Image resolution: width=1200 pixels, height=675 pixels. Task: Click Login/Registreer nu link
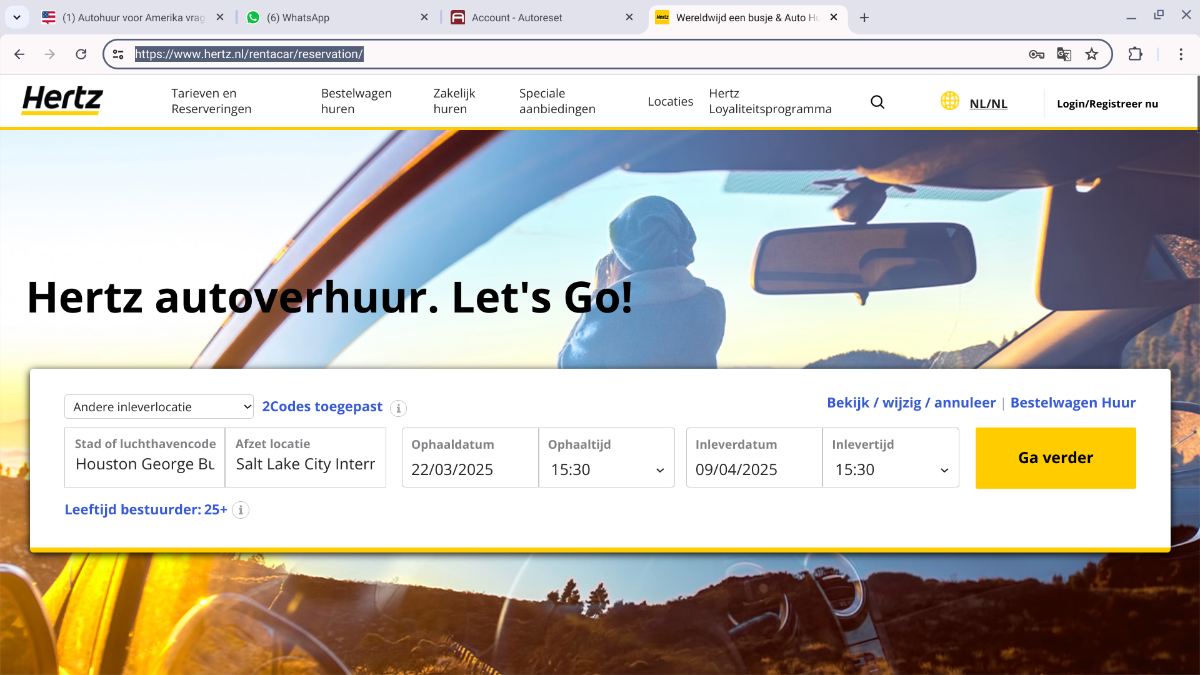click(x=1107, y=104)
